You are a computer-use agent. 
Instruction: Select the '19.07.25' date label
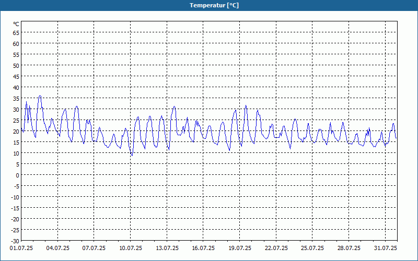240,248
